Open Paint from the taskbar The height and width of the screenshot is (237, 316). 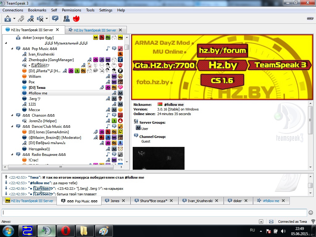coord(104,231)
